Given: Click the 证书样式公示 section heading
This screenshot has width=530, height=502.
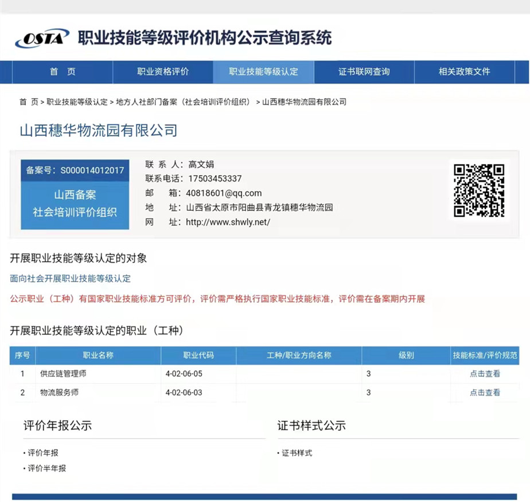Looking at the screenshot, I should pyautogui.click(x=311, y=426).
